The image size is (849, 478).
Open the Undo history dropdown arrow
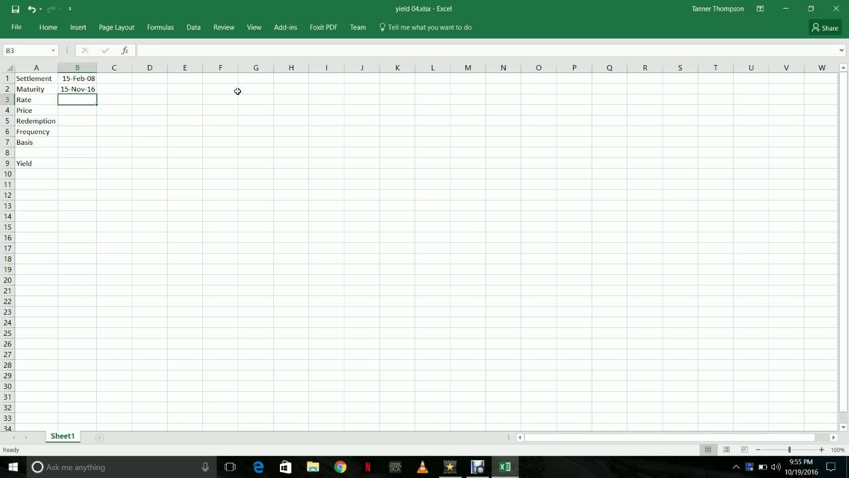click(40, 9)
